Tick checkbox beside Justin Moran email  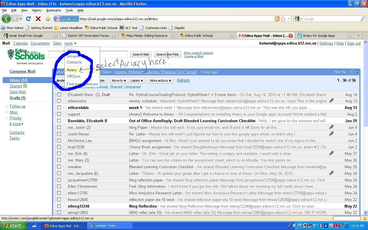click(59, 134)
